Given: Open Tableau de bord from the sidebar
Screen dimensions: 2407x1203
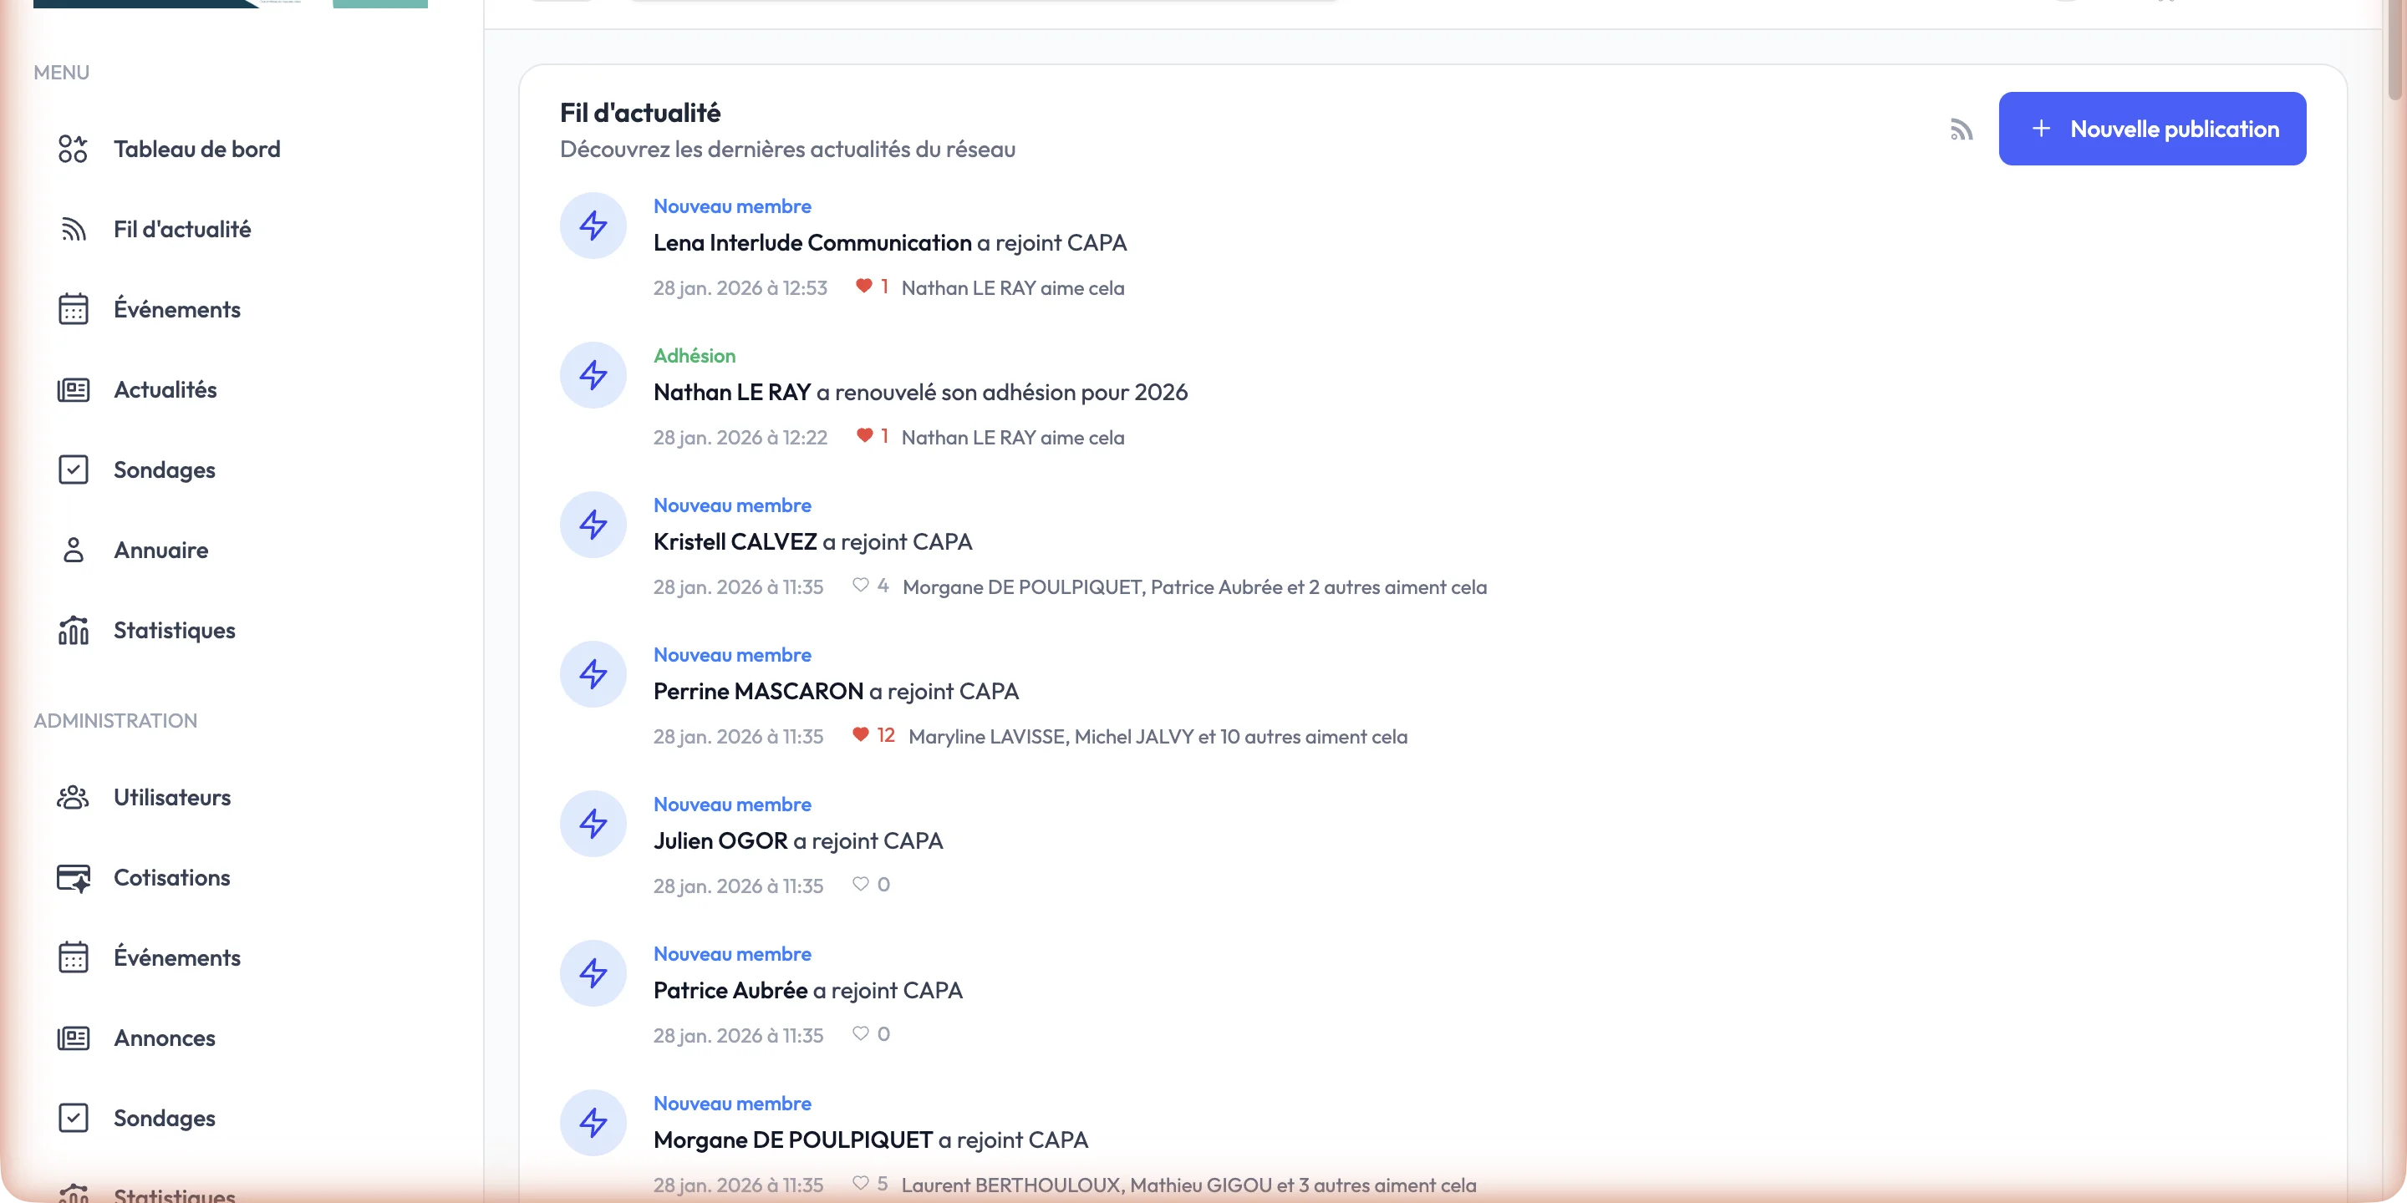Looking at the screenshot, I should pos(196,150).
